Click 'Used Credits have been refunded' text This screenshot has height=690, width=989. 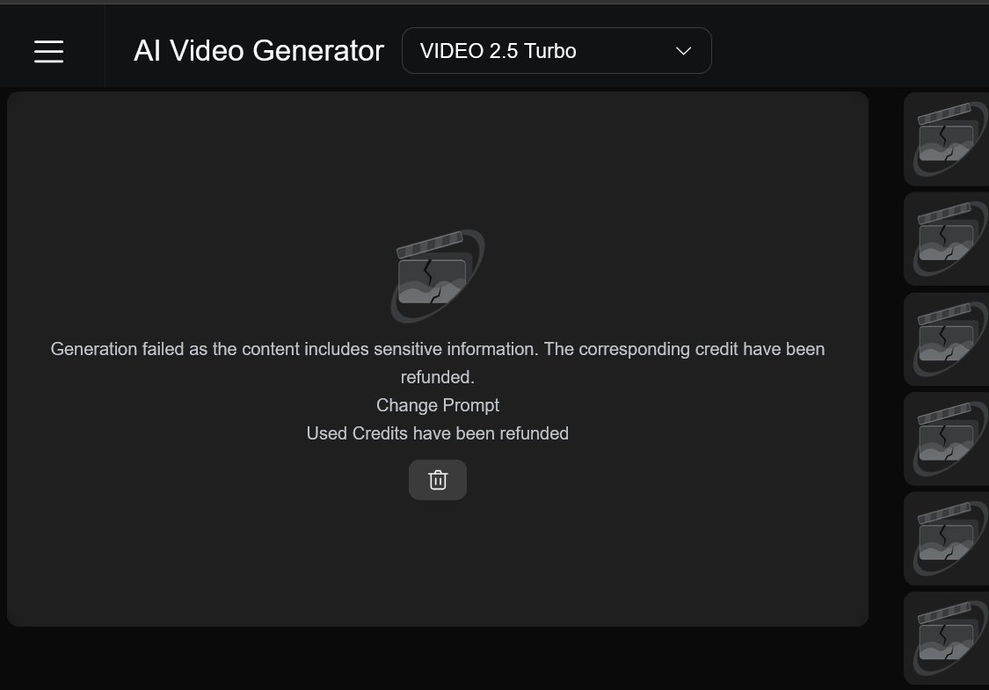437,433
